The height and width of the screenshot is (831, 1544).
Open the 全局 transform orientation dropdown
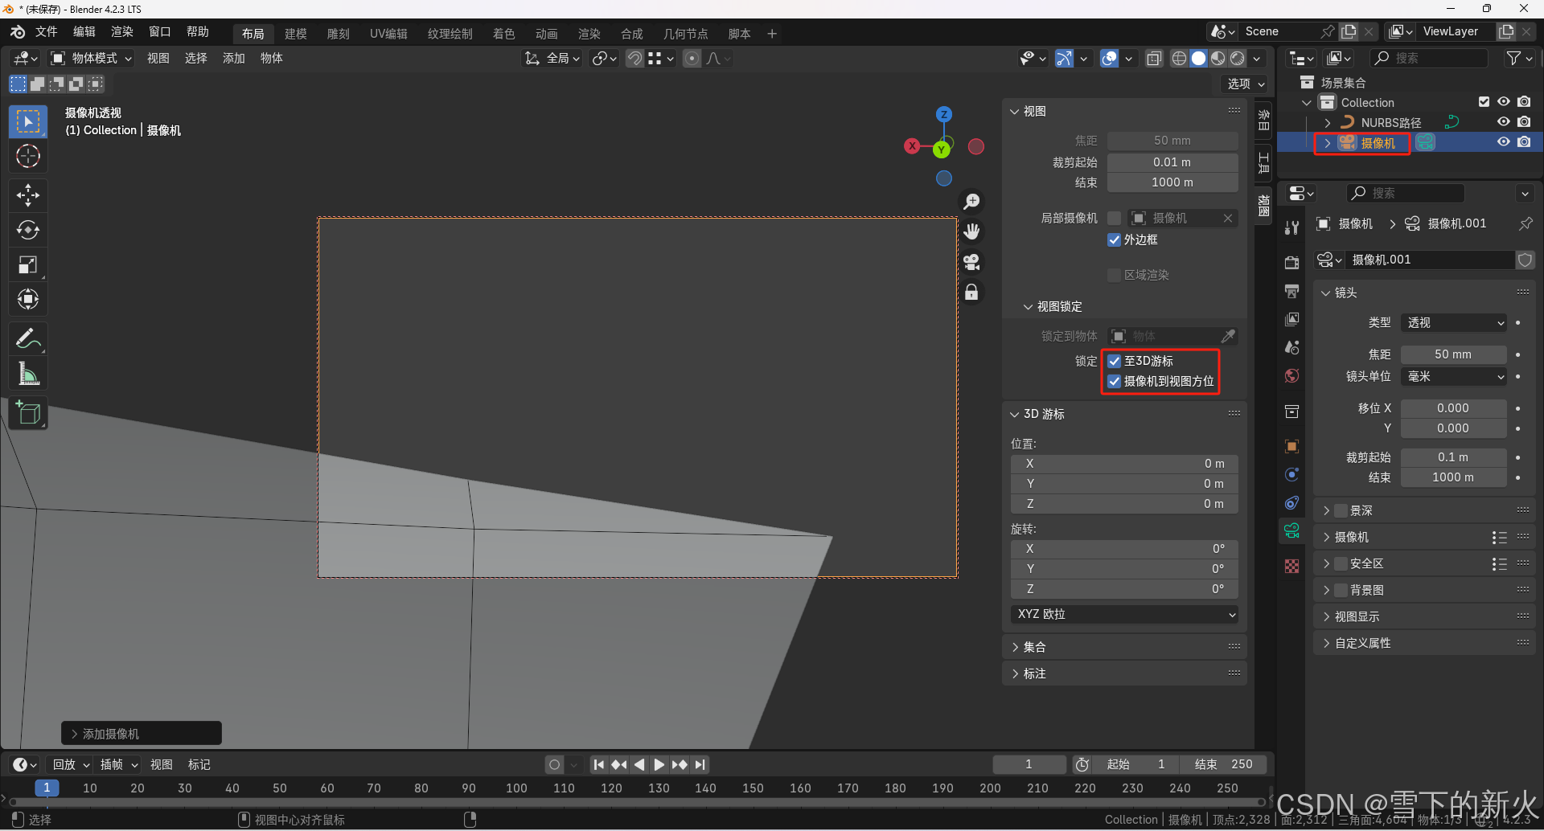point(552,58)
